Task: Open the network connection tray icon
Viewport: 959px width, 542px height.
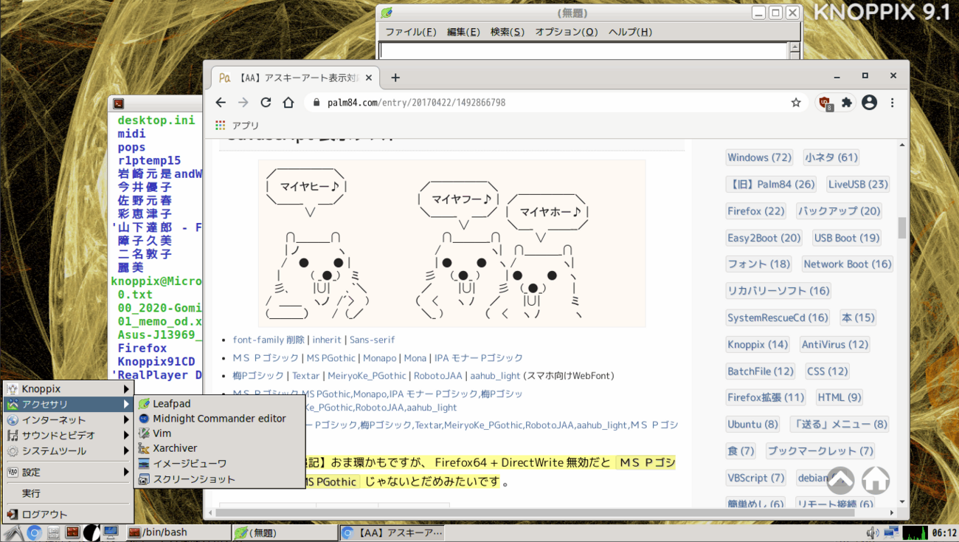Action: 890,532
